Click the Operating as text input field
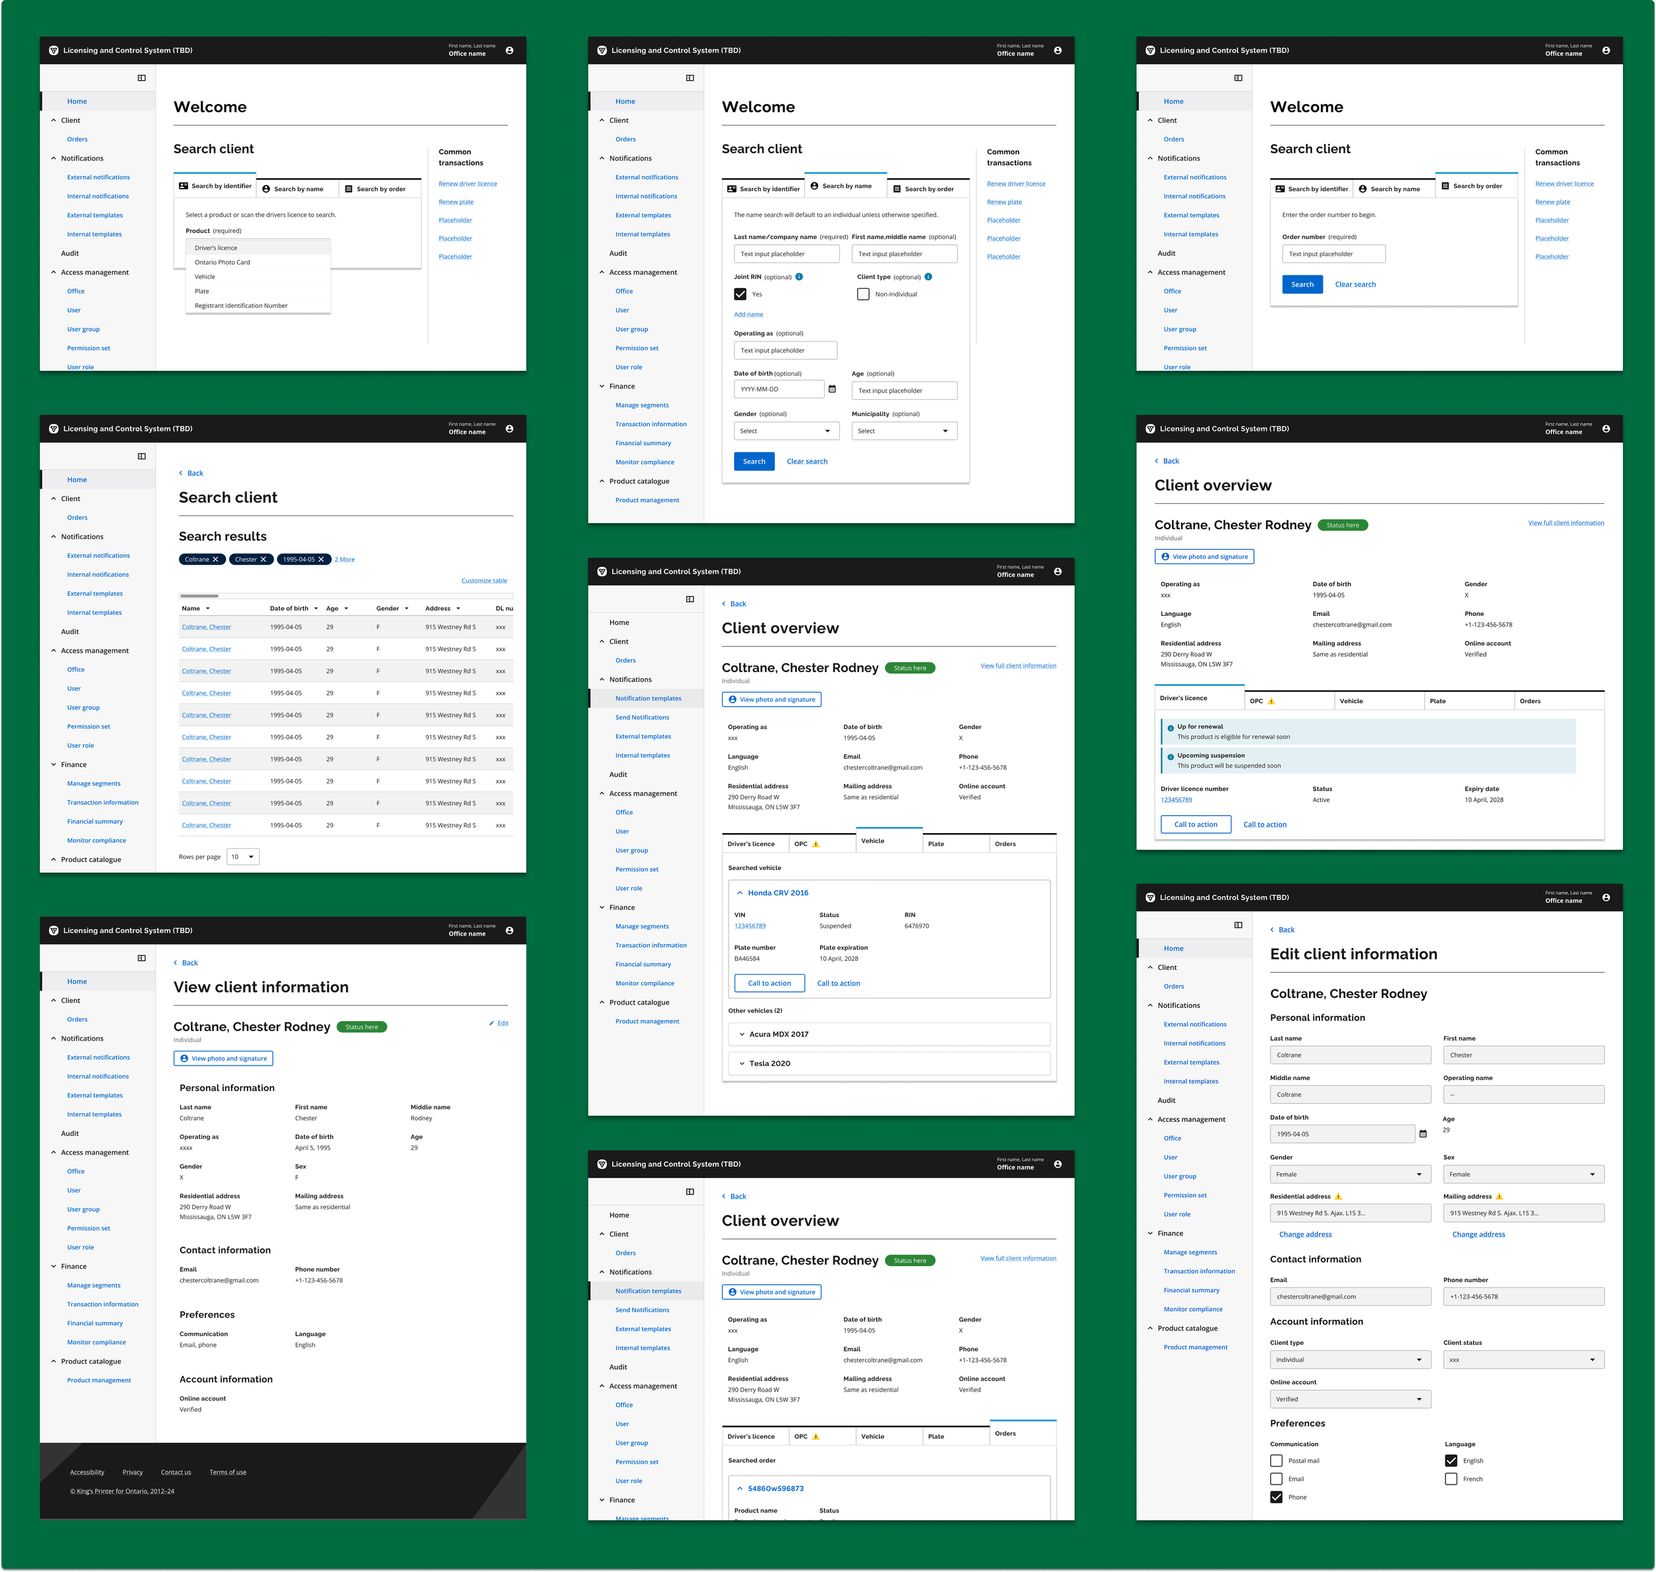The height and width of the screenshot is (1572, 1656). [785, 350]
